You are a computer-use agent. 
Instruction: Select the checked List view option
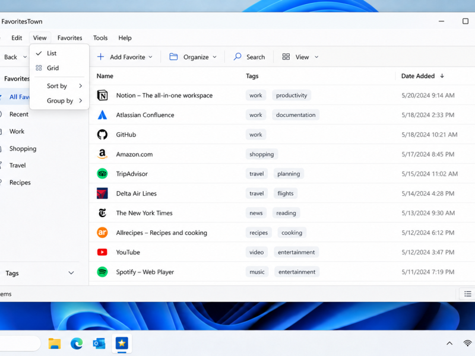click(x=59, y=53)
